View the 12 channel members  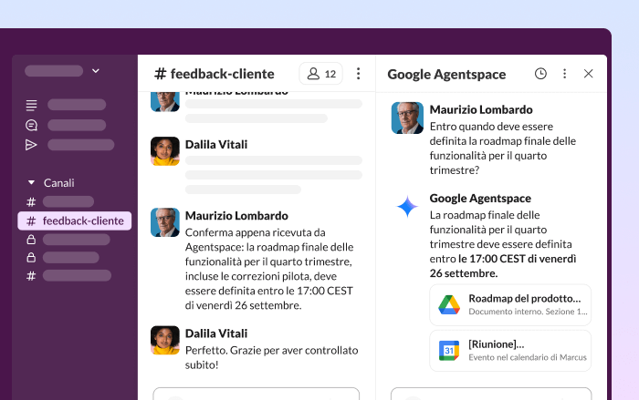pyautogui.click(x=321, y=74)
